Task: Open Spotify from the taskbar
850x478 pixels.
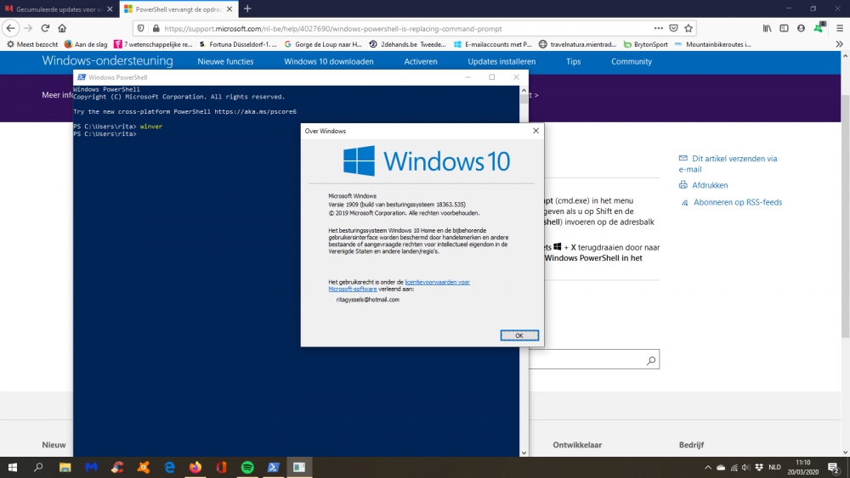Action: point(247,467)
